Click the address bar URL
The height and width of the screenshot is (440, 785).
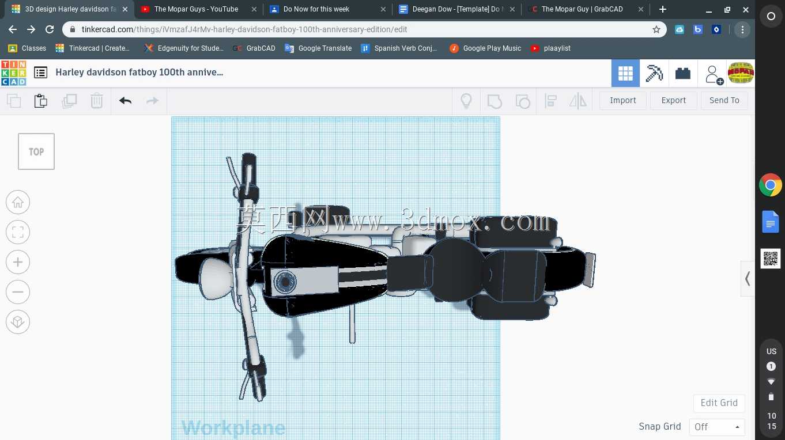point(244,29)
